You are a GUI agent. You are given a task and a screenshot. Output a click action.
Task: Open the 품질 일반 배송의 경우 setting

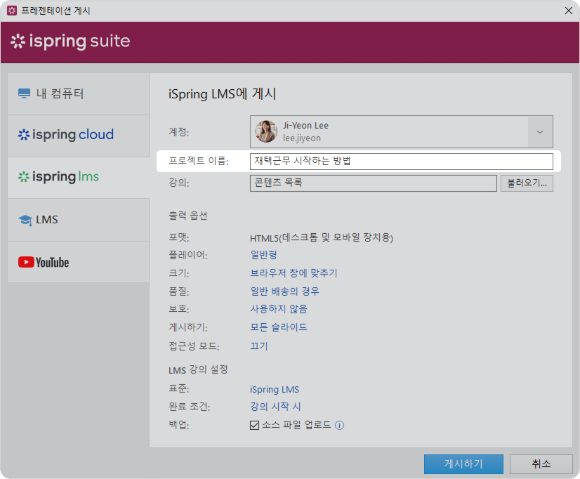(284, 291)
